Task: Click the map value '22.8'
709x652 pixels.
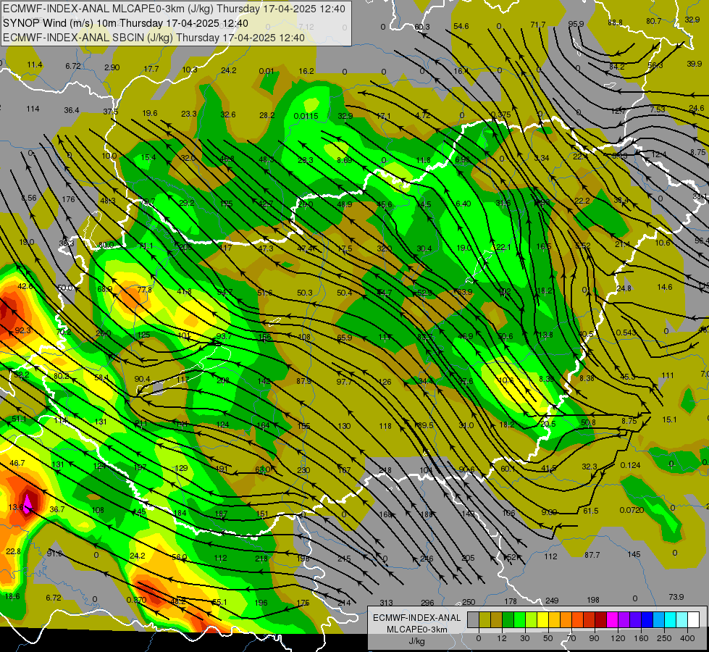Action: 14,551
